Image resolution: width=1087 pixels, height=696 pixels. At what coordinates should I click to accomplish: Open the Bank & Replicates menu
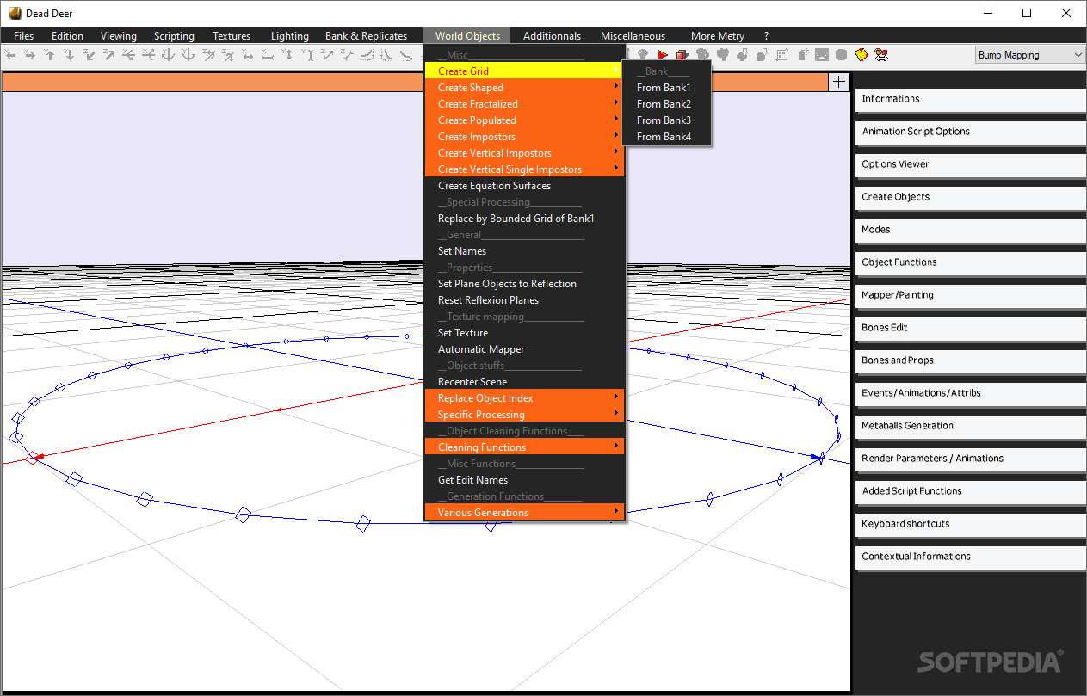[366, 36]
